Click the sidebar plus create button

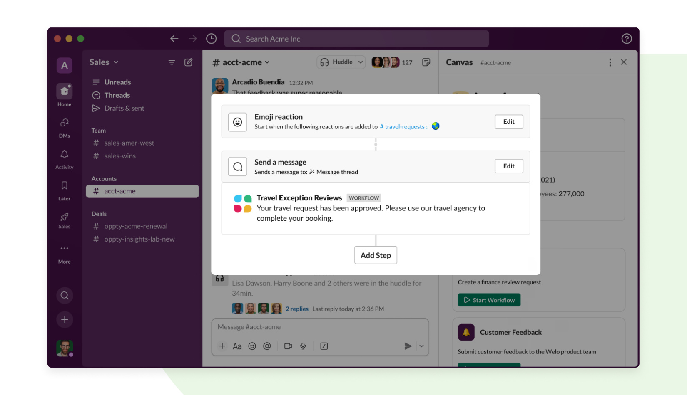[65, 320]
